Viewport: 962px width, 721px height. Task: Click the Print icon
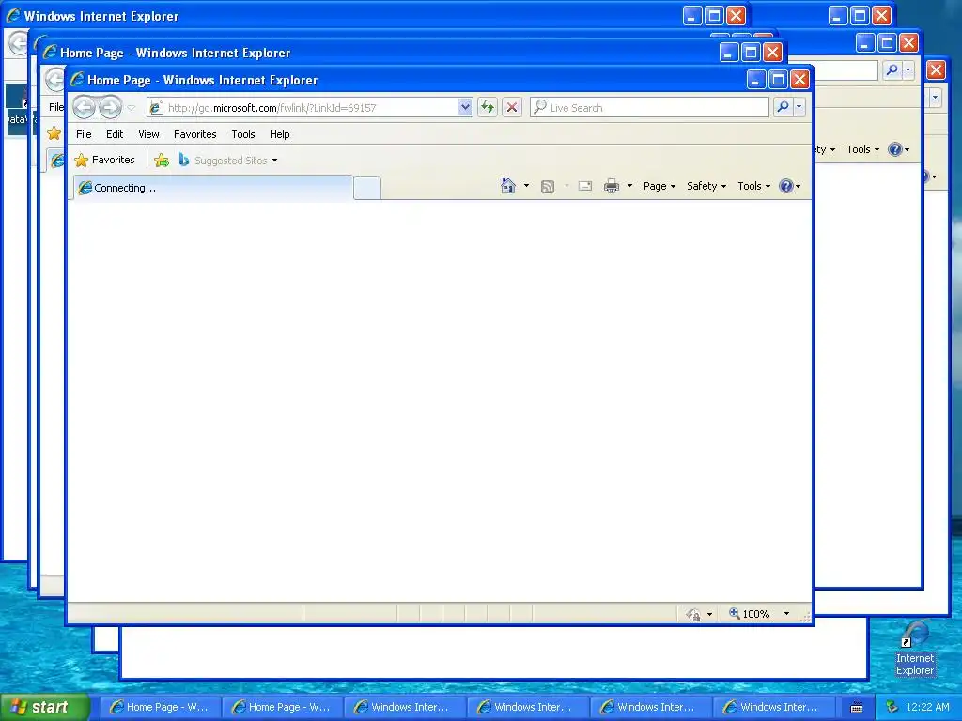(611, 186)
